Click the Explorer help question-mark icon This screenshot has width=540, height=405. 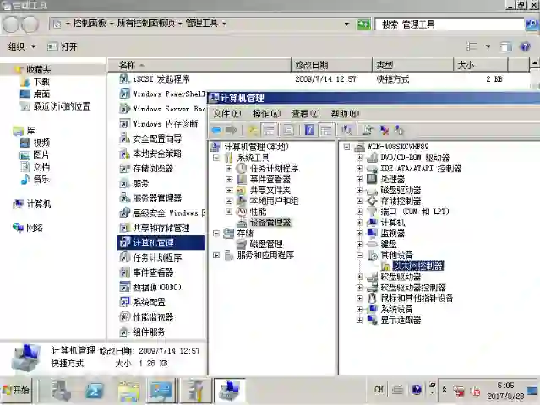525,46
